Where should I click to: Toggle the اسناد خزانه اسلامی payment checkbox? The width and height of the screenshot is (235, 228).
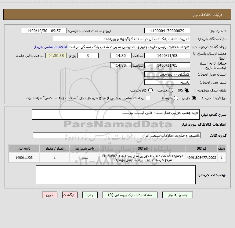pyautogui.click(x=148, y=98)
